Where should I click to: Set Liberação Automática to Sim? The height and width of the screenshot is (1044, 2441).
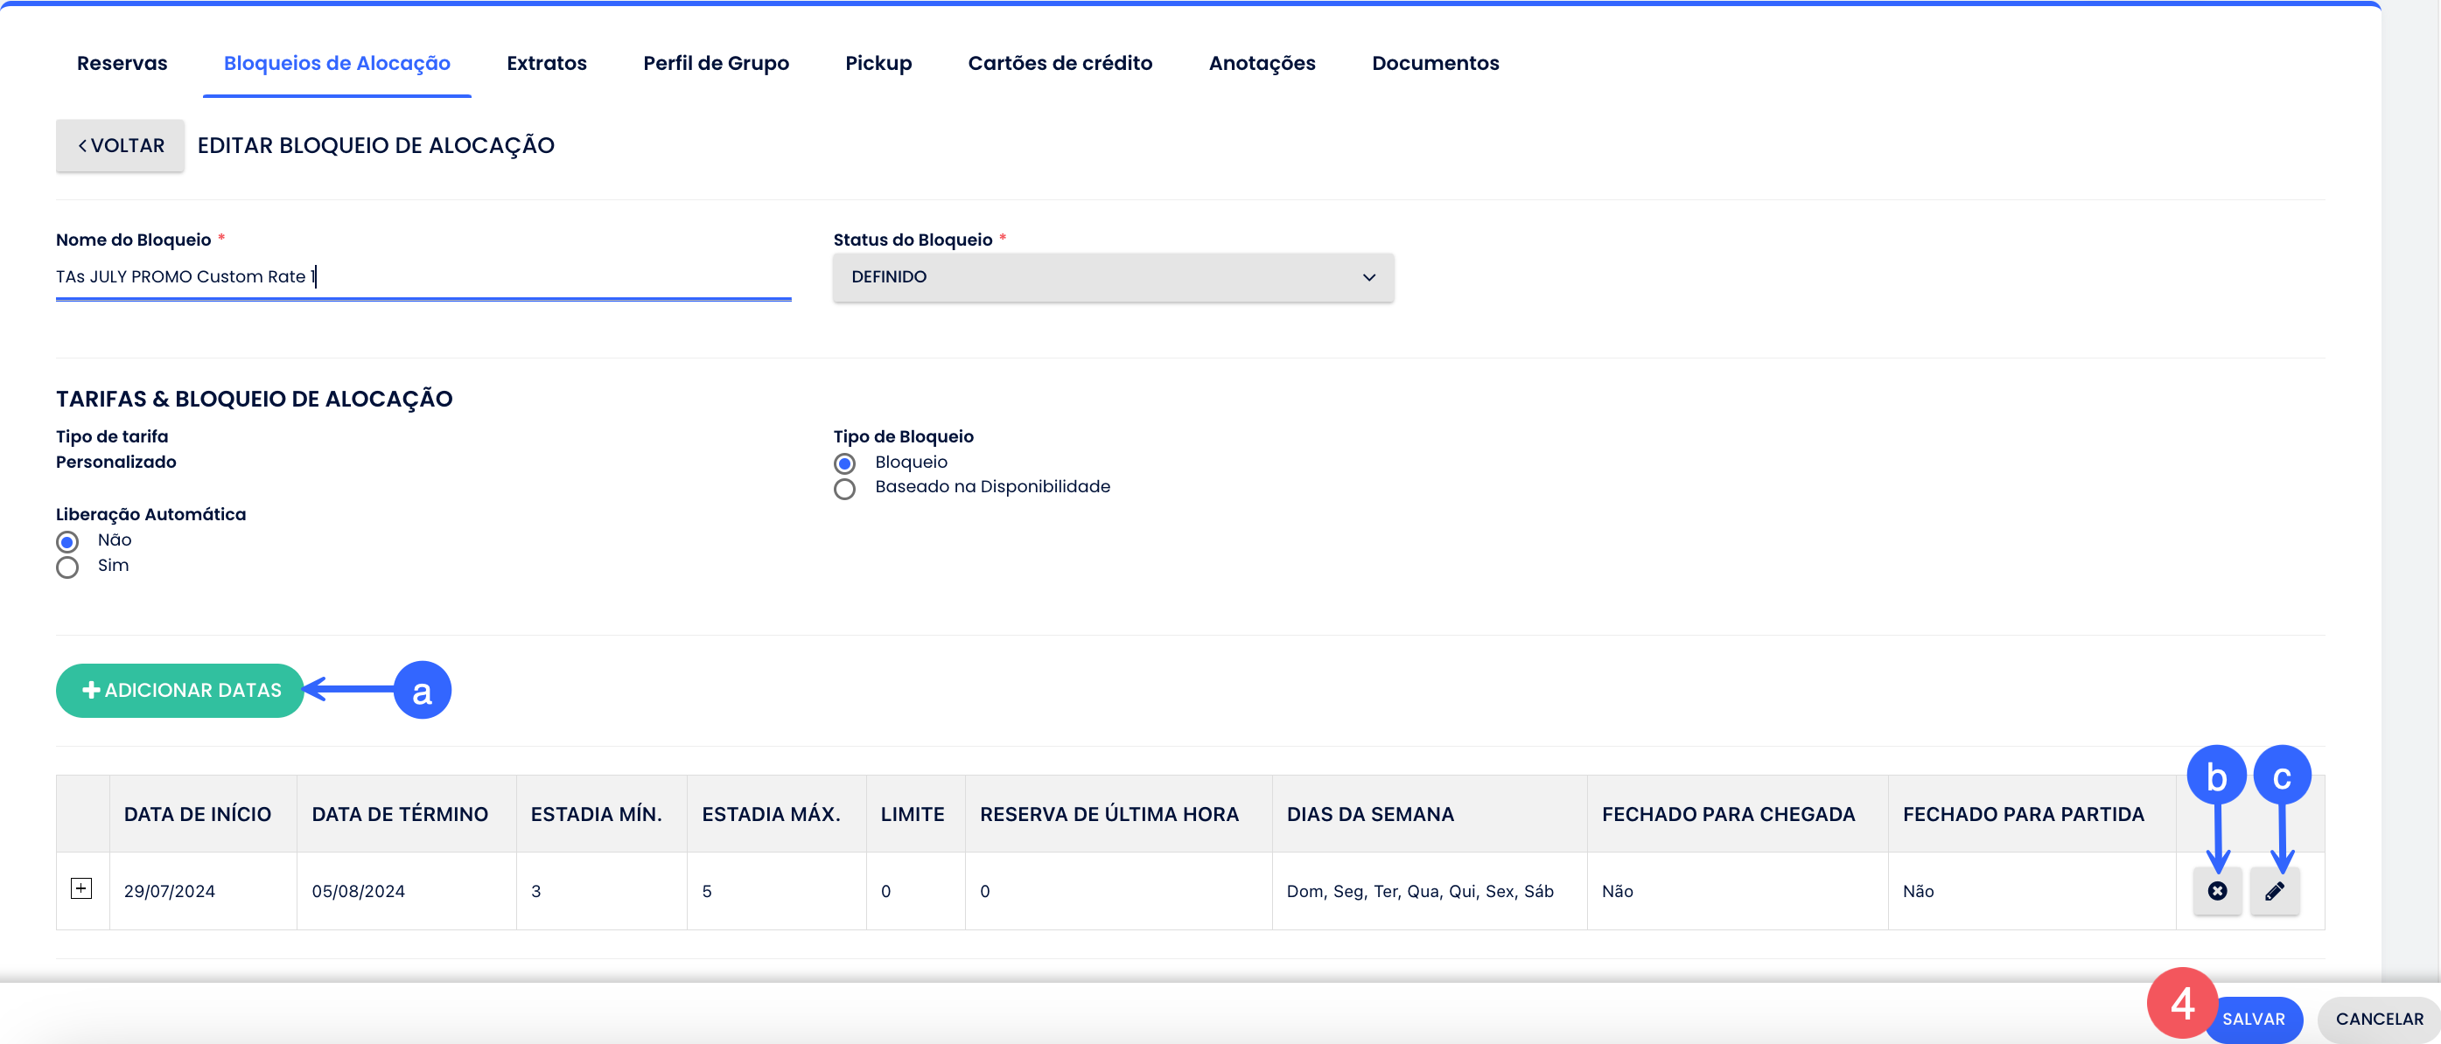67,567
